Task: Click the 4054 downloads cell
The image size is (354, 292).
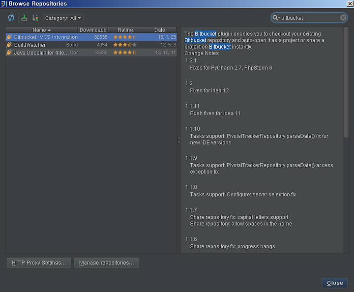Action: tap(102, 45)
